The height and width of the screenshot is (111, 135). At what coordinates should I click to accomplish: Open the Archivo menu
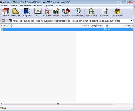tap(4, 6)
